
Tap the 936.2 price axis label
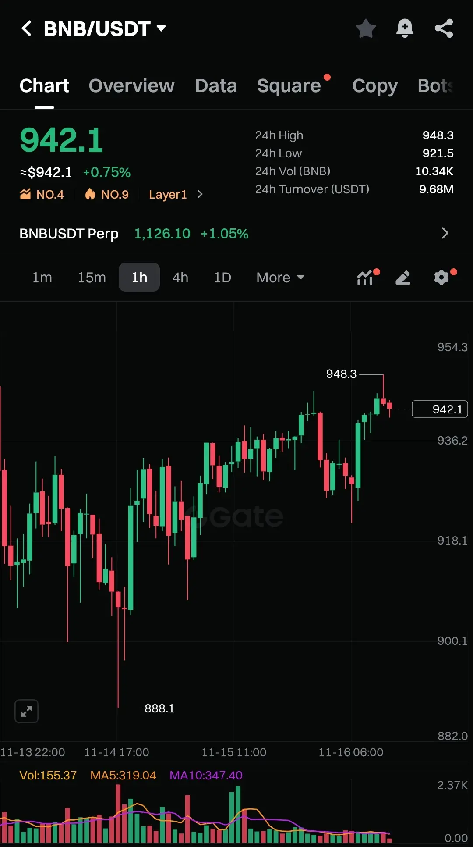click(x=452, y=441)
